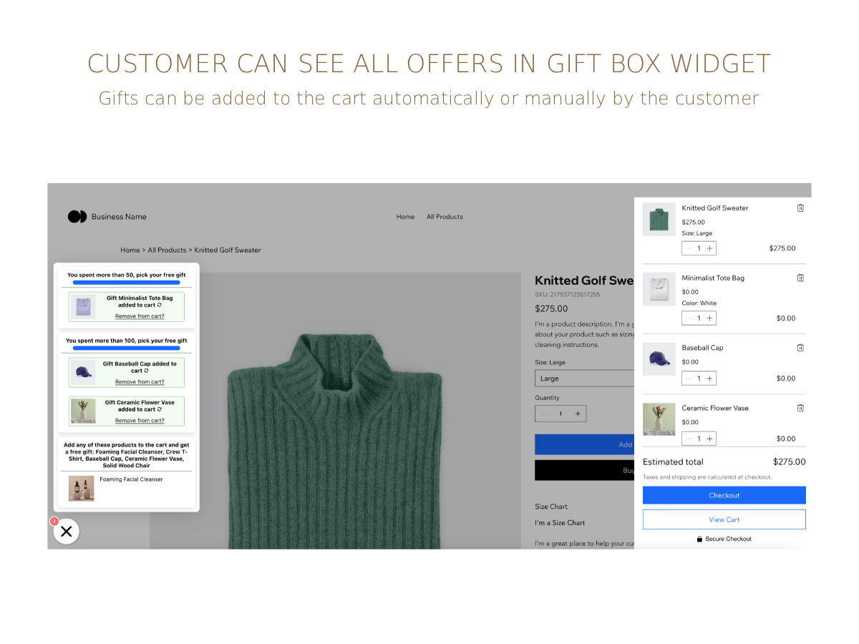The image size is (859, 644).
Task: Click the All Products breadcrumb link
Action: [x=167, y=250]
